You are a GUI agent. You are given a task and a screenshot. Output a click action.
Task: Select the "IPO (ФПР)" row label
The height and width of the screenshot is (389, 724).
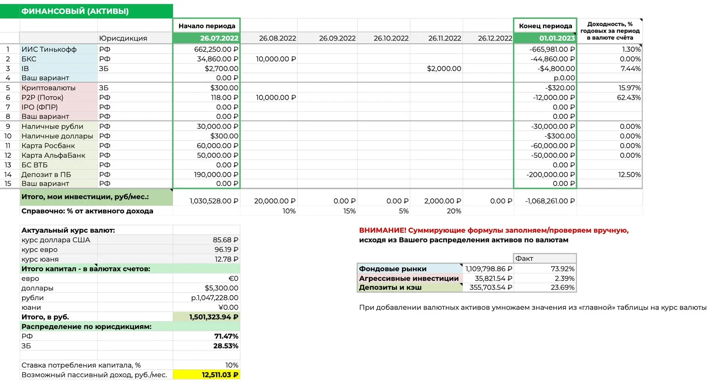click(58, 107)
